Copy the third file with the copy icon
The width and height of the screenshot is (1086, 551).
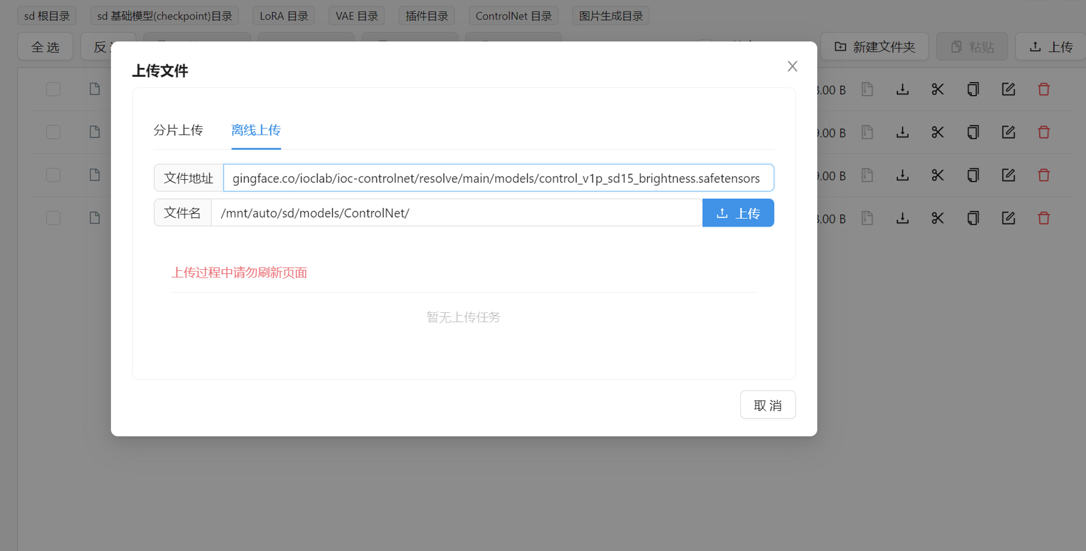pos(973,175)
